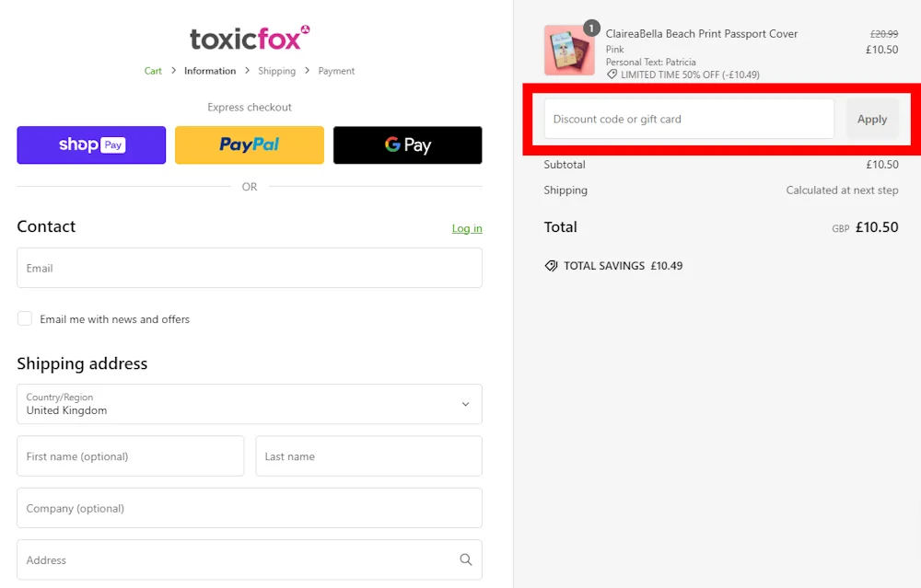Open the passport cover product thumbnail
This screenshot has height=588, width=921.
coord(569,50)
